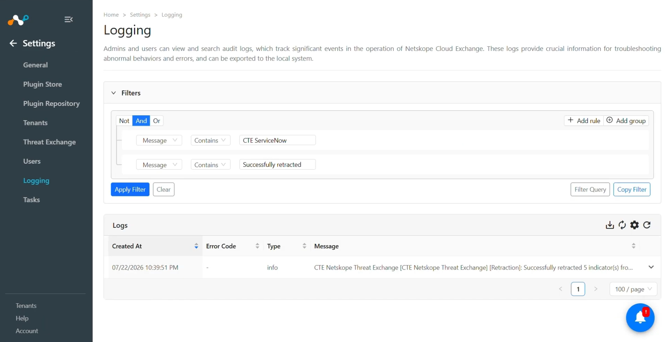
Task: Open Account in sidebar footer
Action: (27, 331)
